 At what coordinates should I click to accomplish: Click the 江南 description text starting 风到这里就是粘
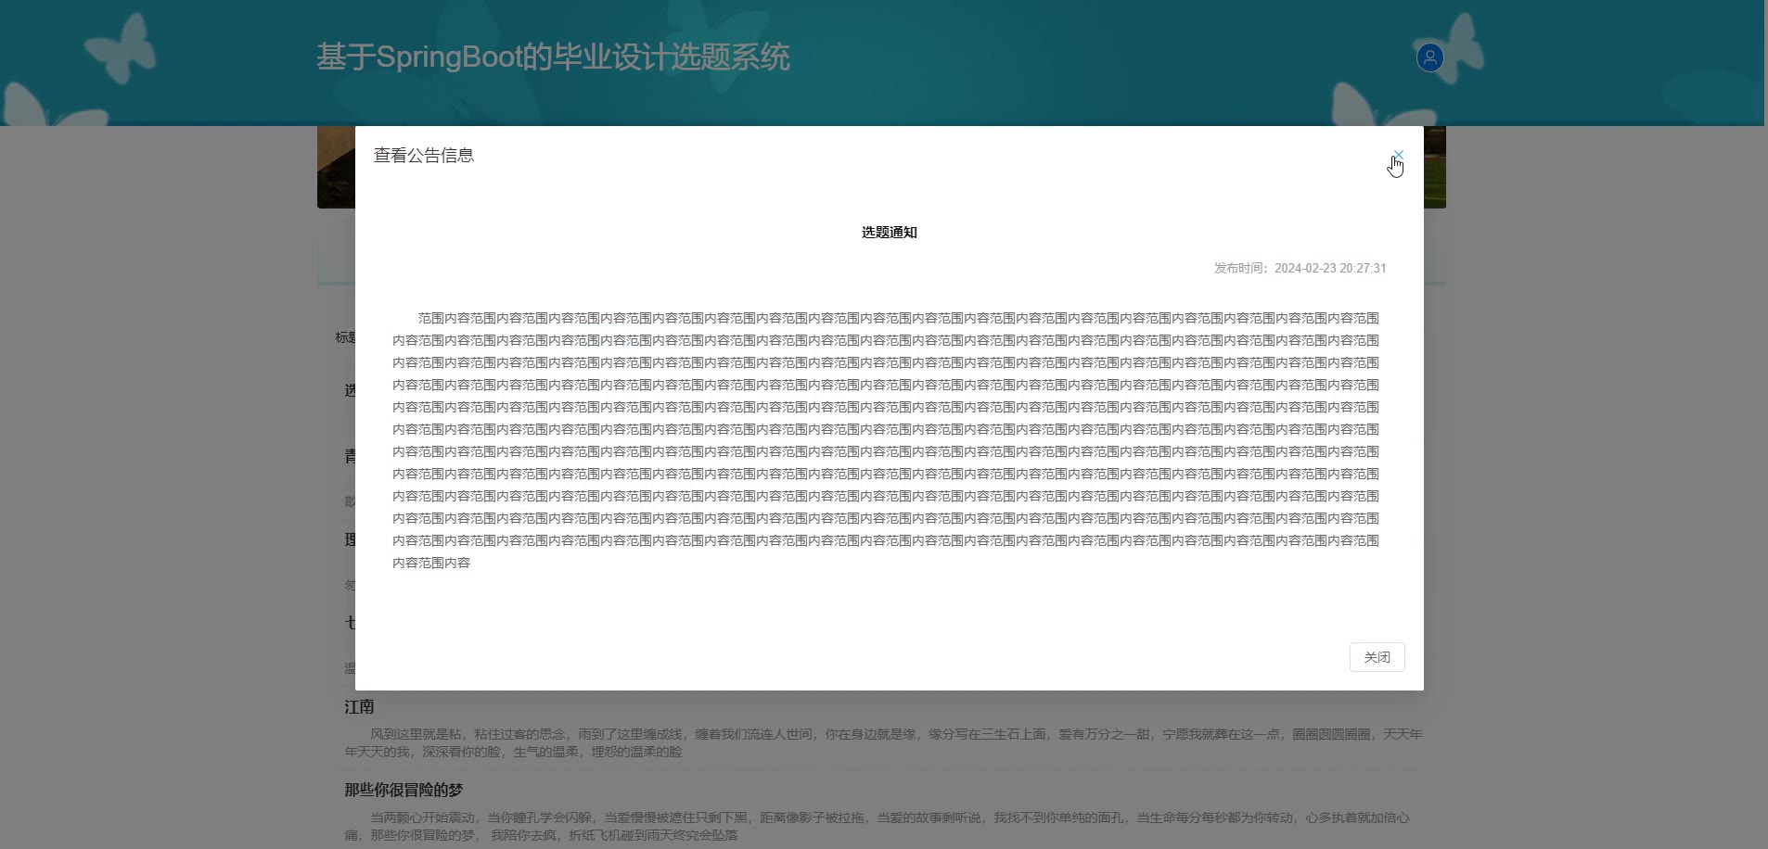883,742
